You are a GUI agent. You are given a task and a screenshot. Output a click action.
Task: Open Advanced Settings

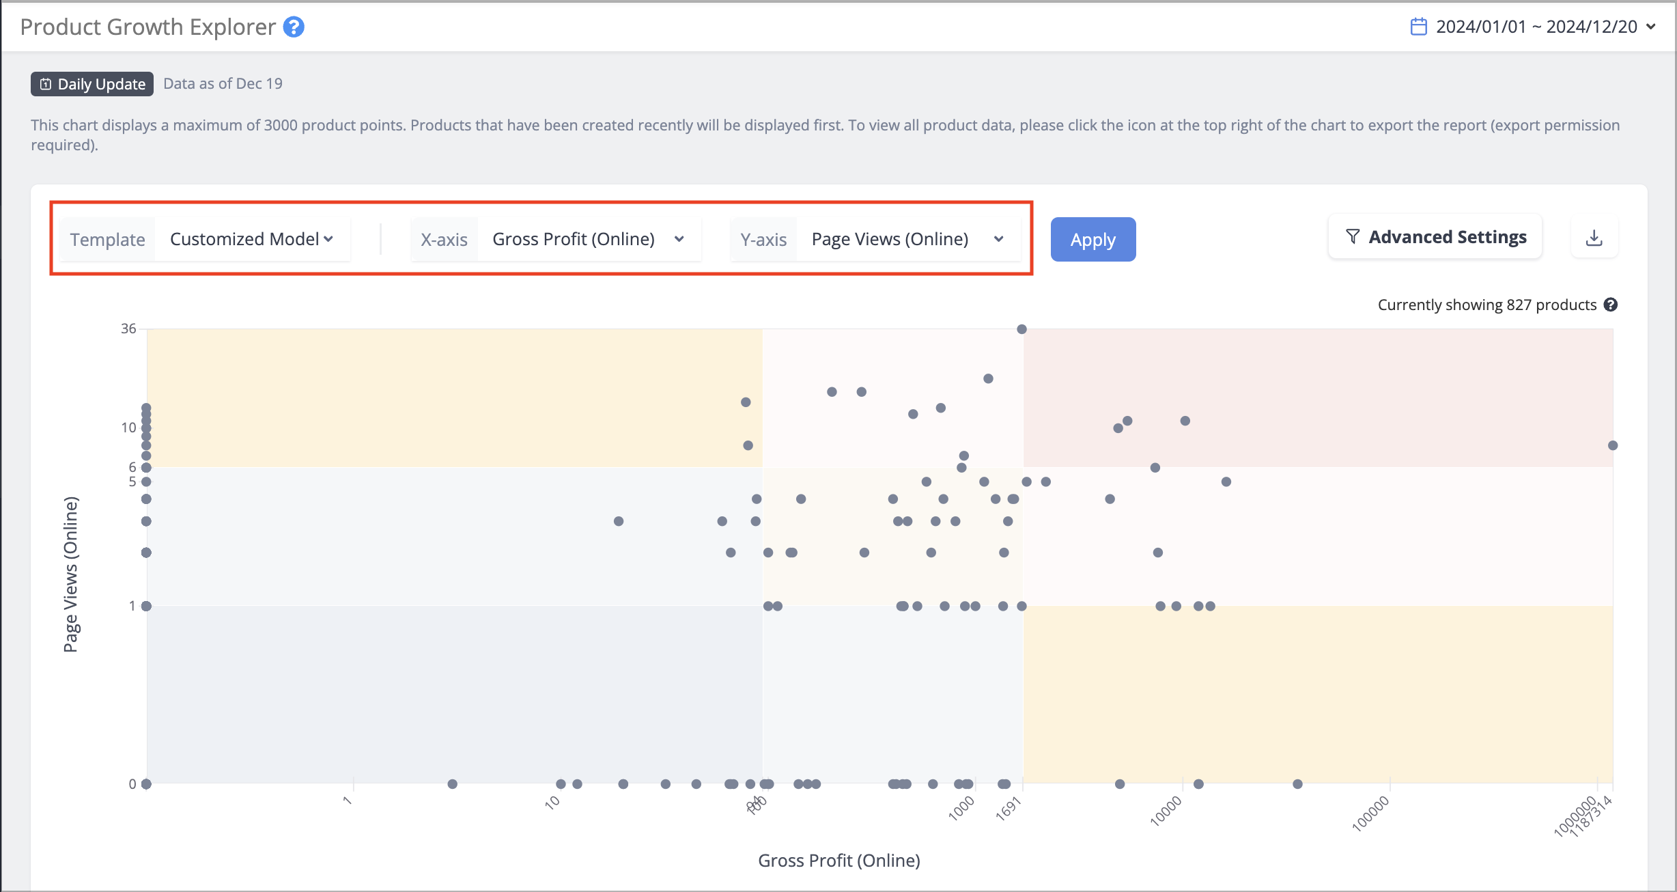(1435, 237)
